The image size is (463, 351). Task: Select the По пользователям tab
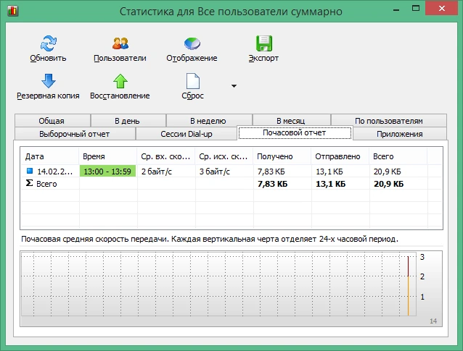point(388,121)
